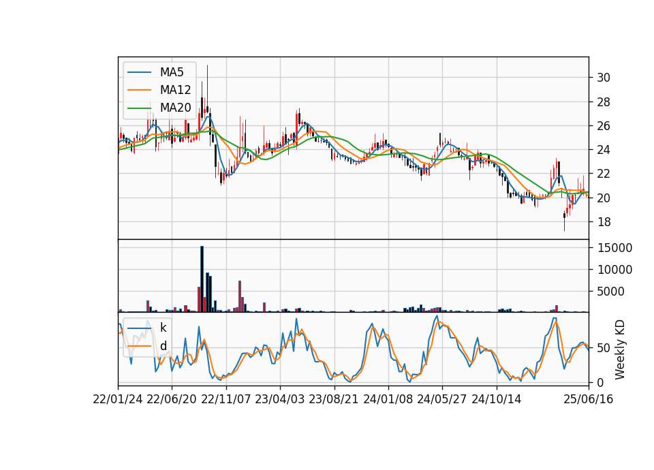
Task: Click the 23/04/03 date tick label
Action: point(280,400)
